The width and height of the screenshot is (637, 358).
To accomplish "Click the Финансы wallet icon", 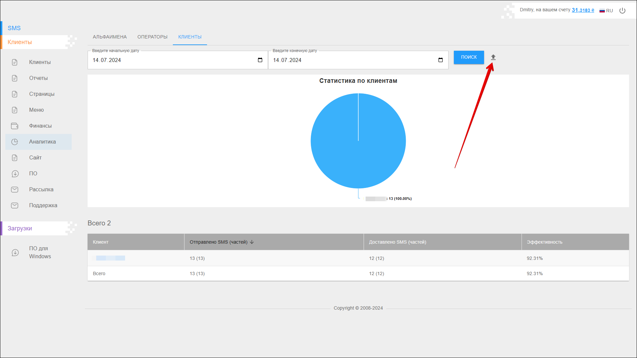I will tap(15, 126).
